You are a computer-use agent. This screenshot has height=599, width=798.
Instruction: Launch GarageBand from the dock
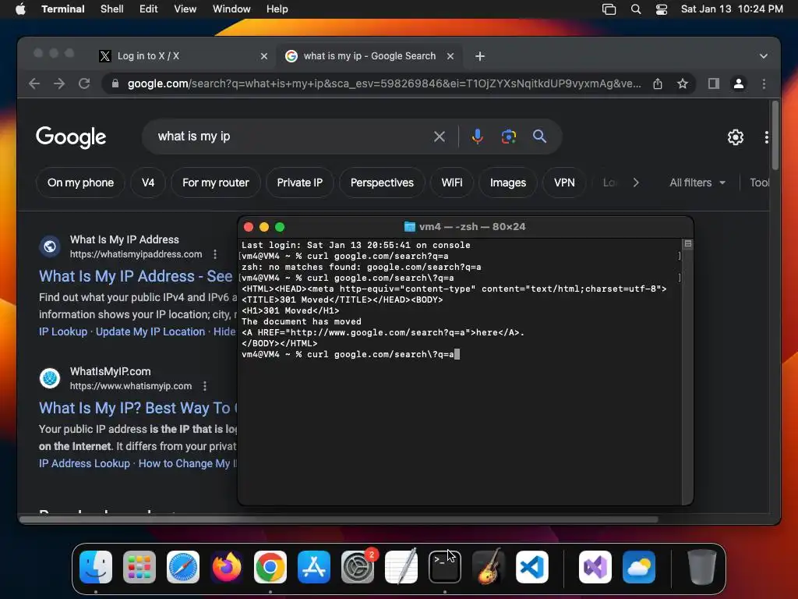489,567
